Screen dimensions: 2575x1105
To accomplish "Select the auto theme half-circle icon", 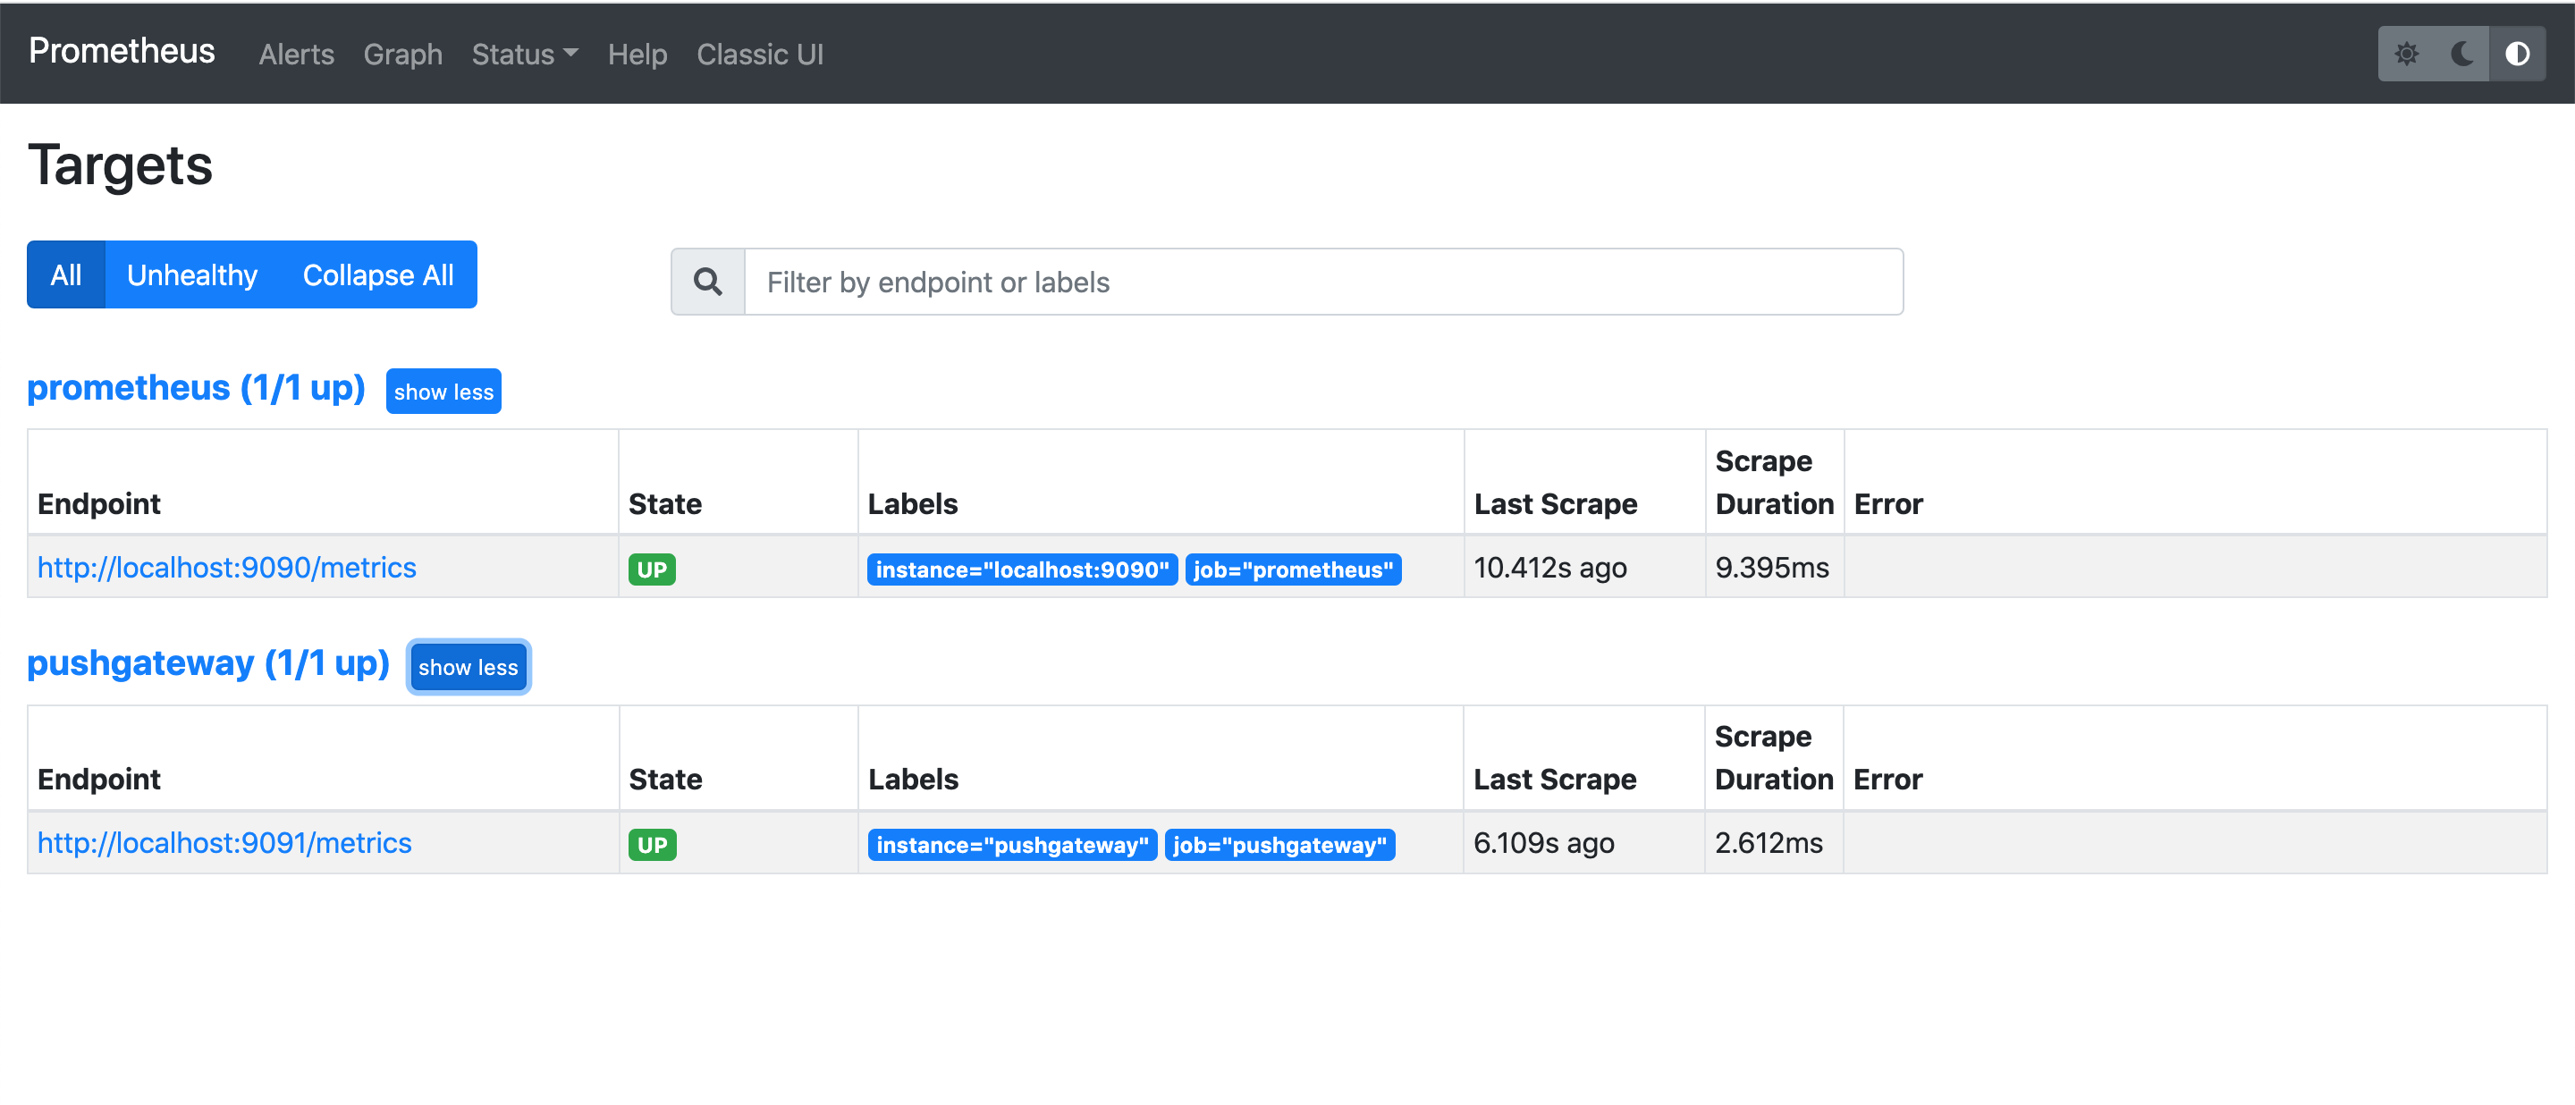I will [x=2517, y=54].
